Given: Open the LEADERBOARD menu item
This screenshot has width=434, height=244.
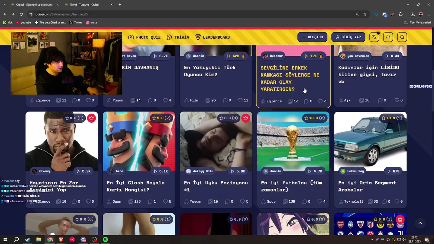Looking at the screenshot, I should [x=213, y=37].
